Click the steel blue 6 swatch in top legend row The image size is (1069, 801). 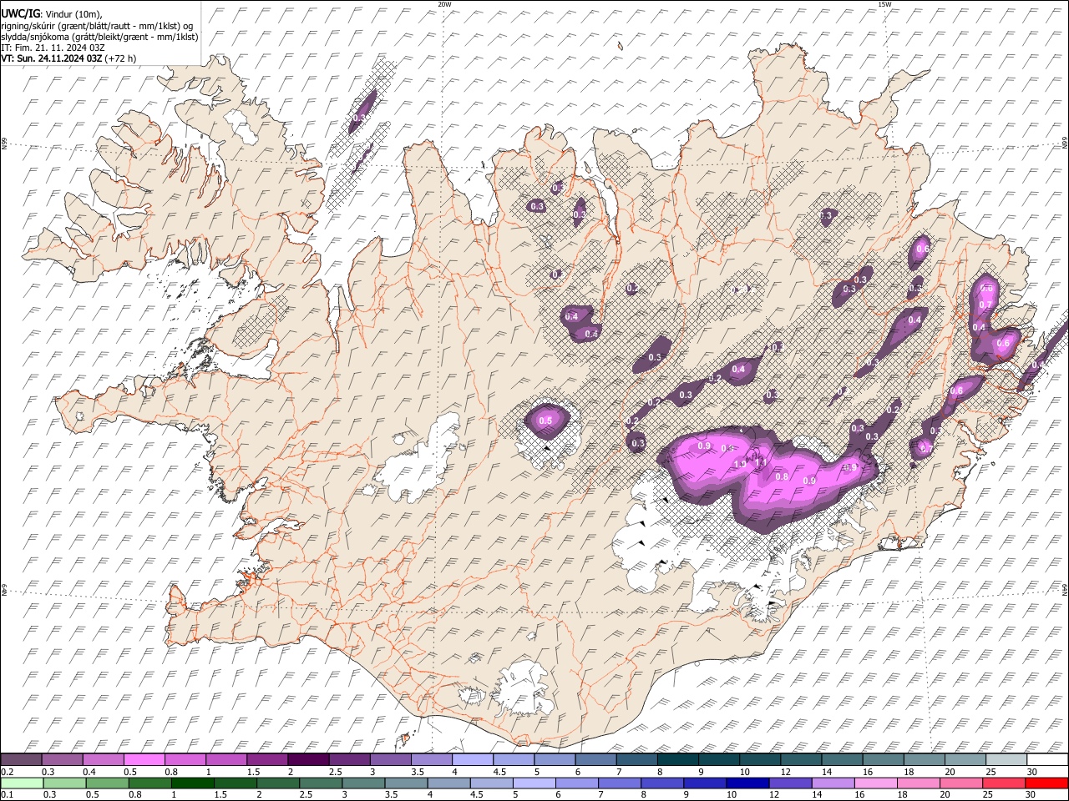pyautogui.click(x=596, y=760)
